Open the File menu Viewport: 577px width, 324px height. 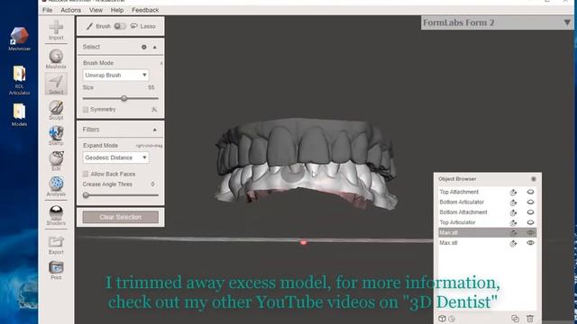coord(48,10)
